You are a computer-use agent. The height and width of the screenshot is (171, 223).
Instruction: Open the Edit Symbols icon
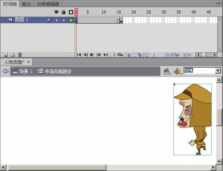[177, 72]
